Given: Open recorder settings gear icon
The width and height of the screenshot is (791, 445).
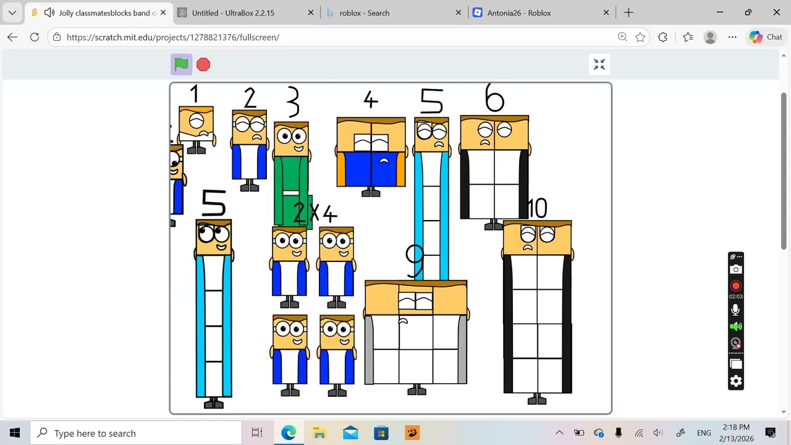Looking at the screenshot, I should pos(735,381).
